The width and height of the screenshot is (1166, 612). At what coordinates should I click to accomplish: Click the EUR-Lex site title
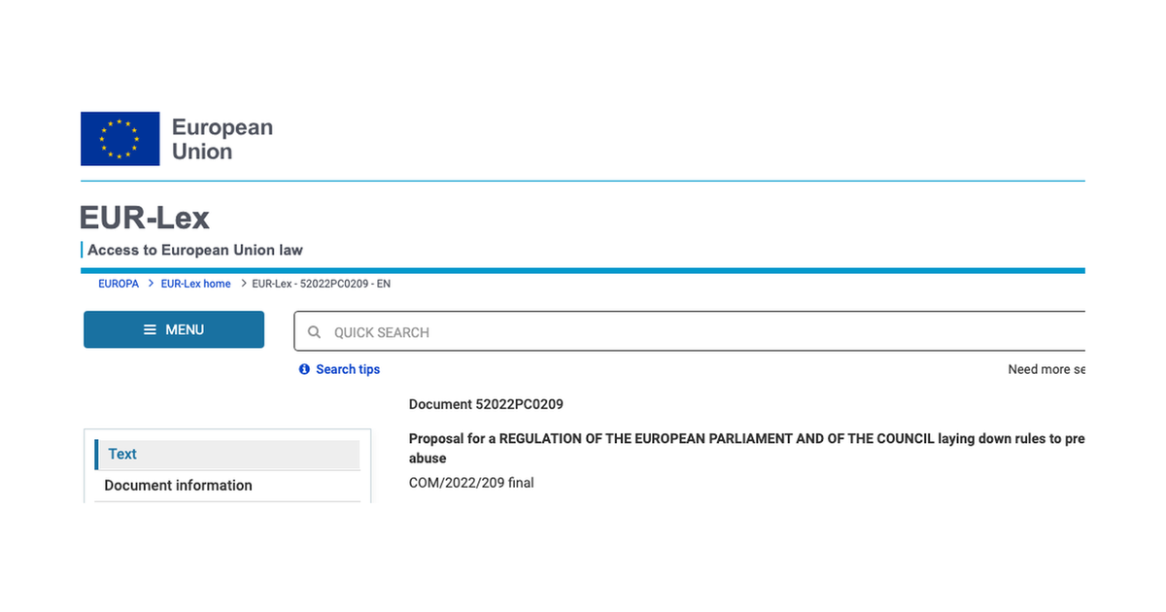145,218
